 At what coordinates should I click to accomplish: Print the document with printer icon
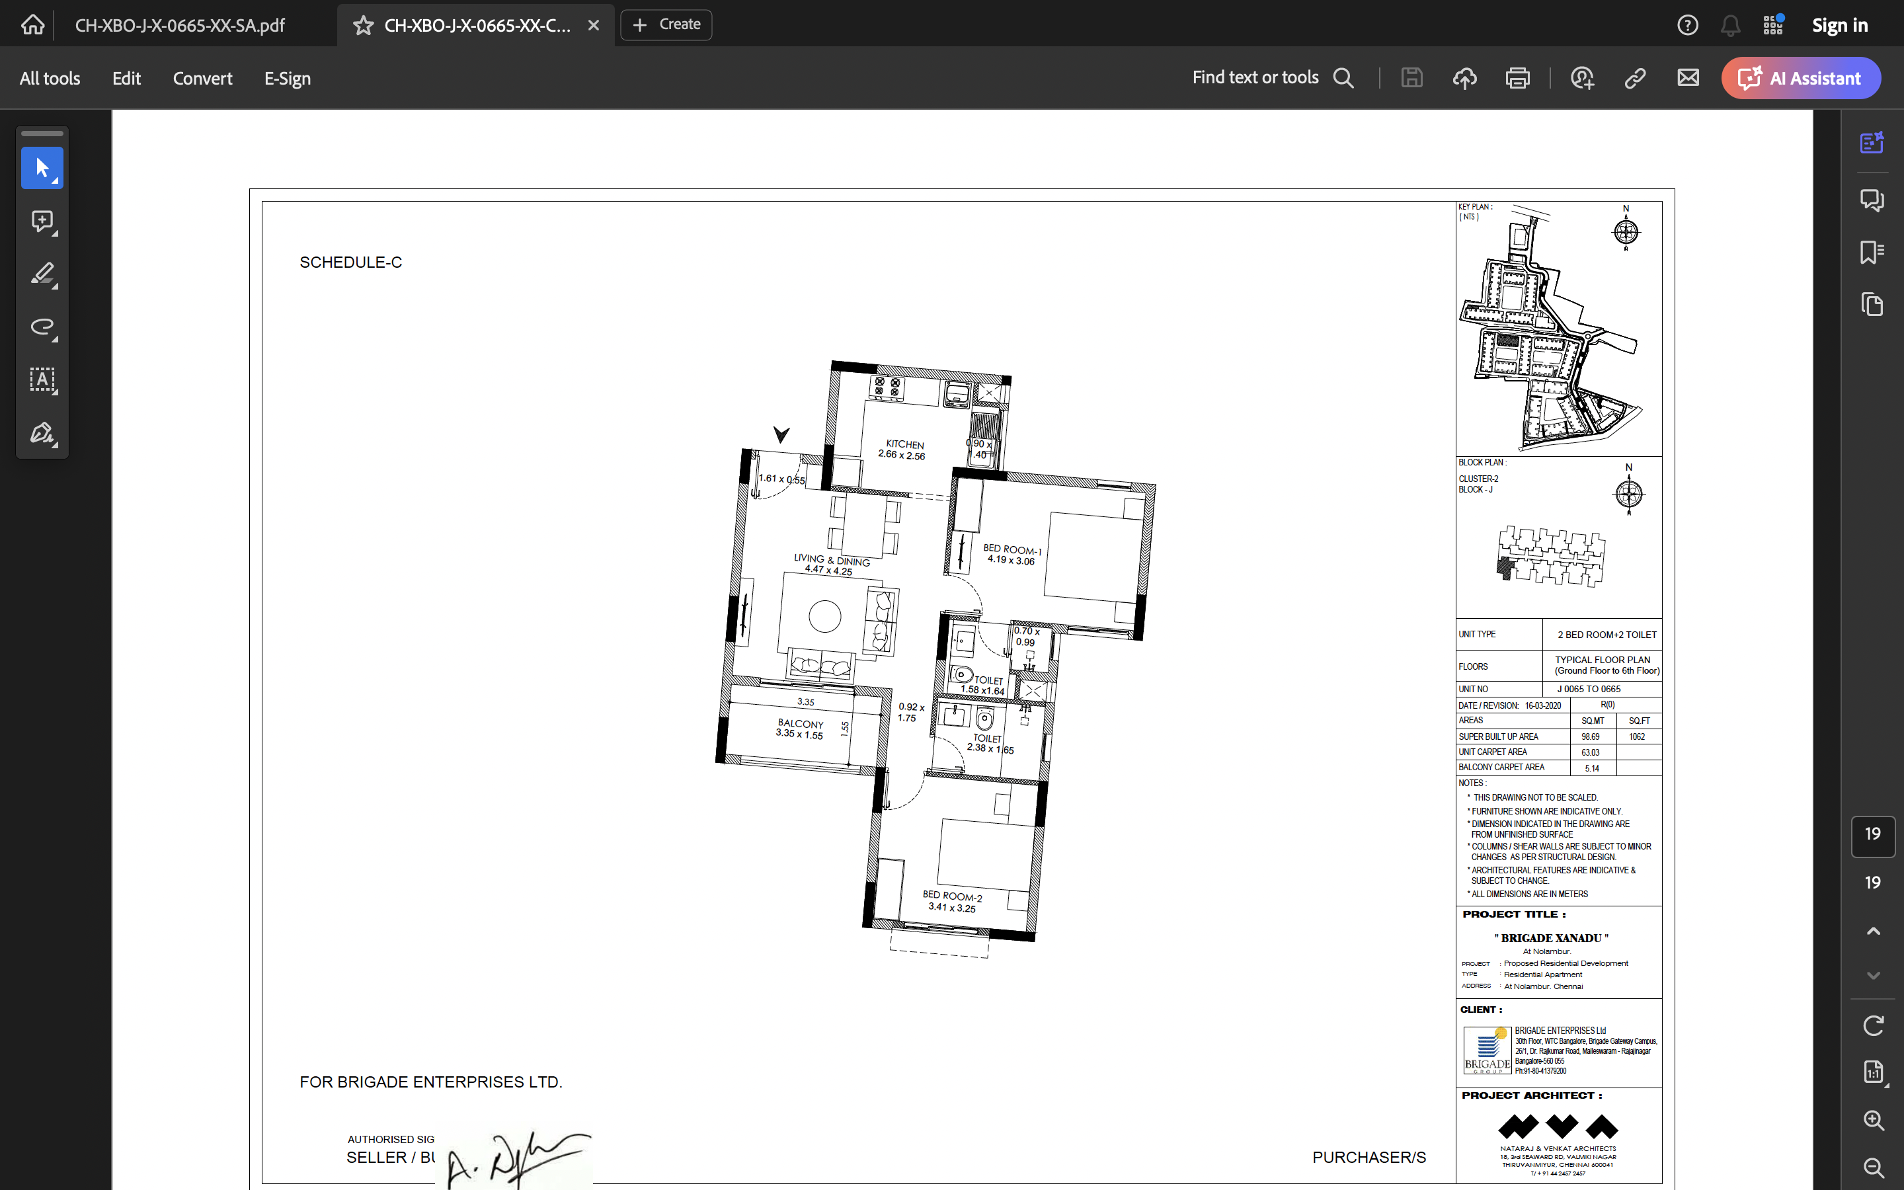pyautogui.click(x=1517, y=78)
